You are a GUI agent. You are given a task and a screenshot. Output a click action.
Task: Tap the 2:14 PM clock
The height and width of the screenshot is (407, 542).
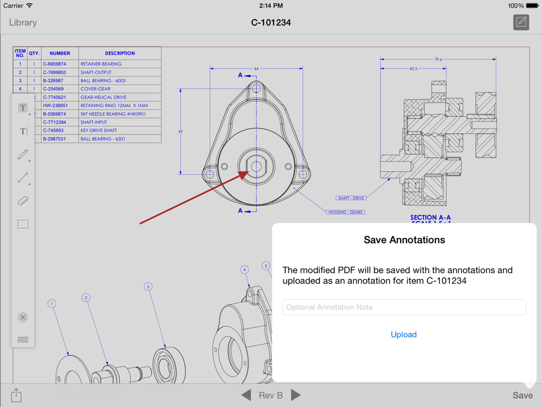pos(271,5)
